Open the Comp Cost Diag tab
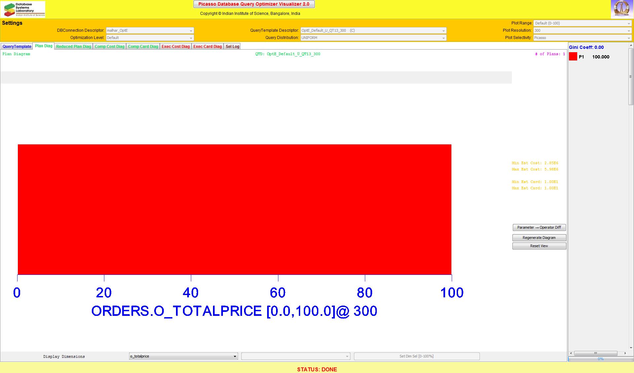Image resolution: width=634 pixels, height=373 pixels. 109,47
